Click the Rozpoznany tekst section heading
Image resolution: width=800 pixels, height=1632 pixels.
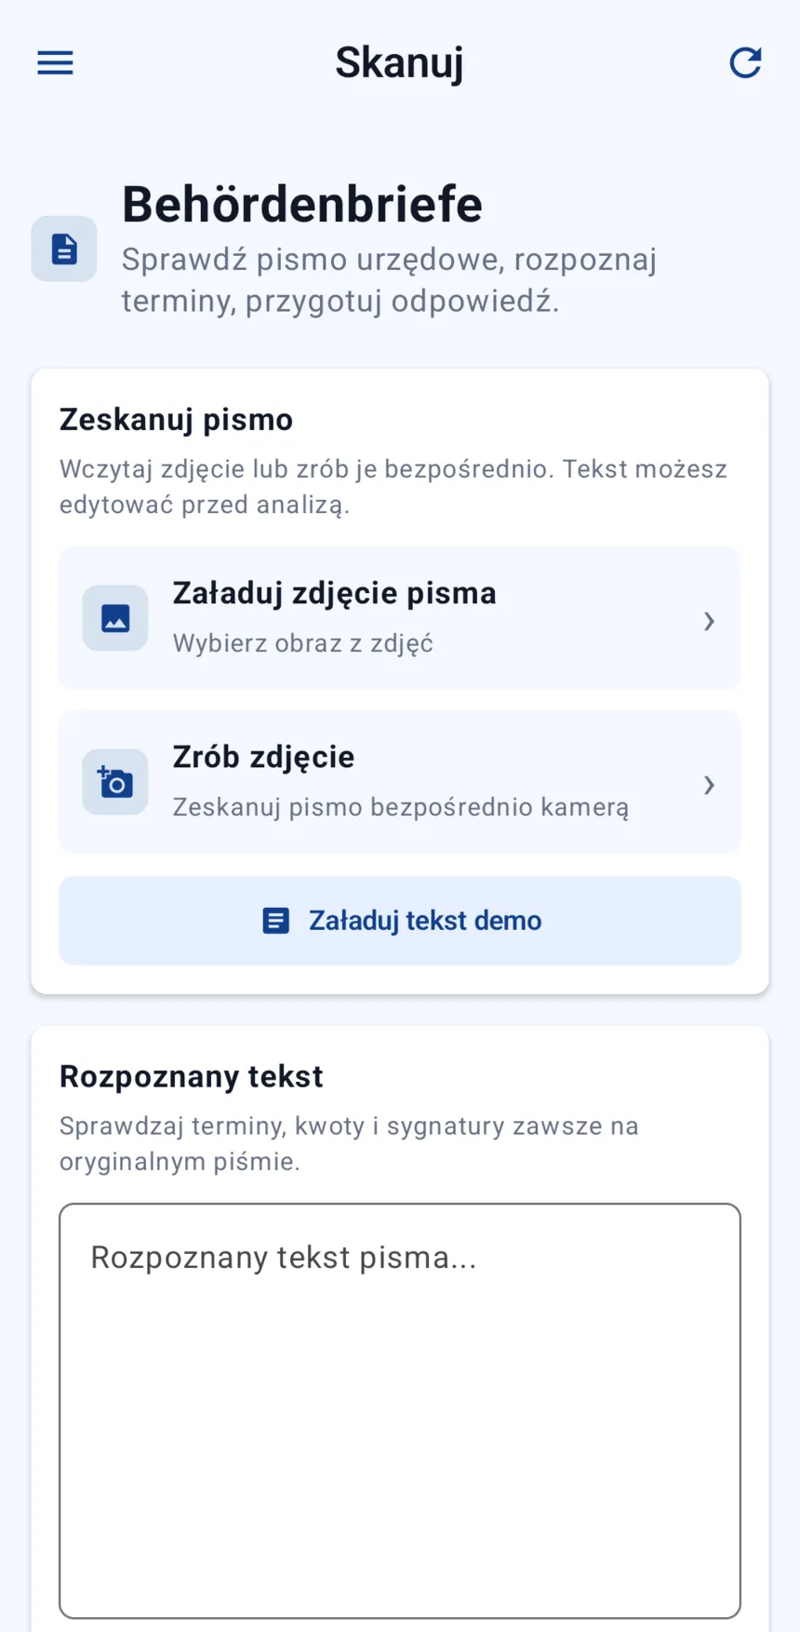(x=192, y=1077)
